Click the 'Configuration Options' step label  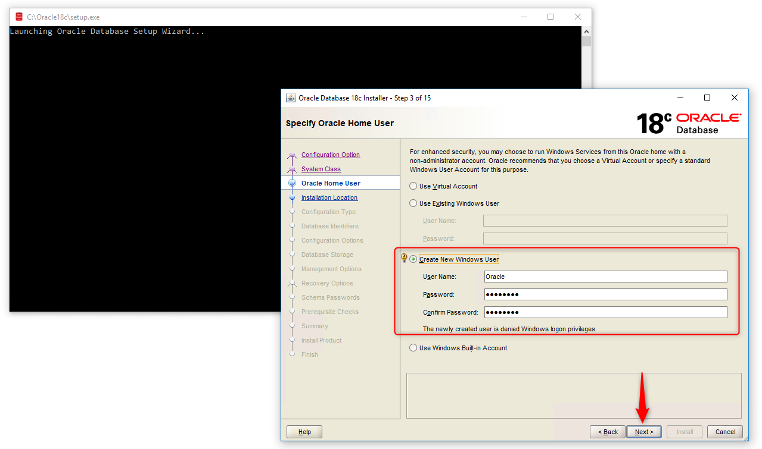pyautogui.click(x=332, y=240)
